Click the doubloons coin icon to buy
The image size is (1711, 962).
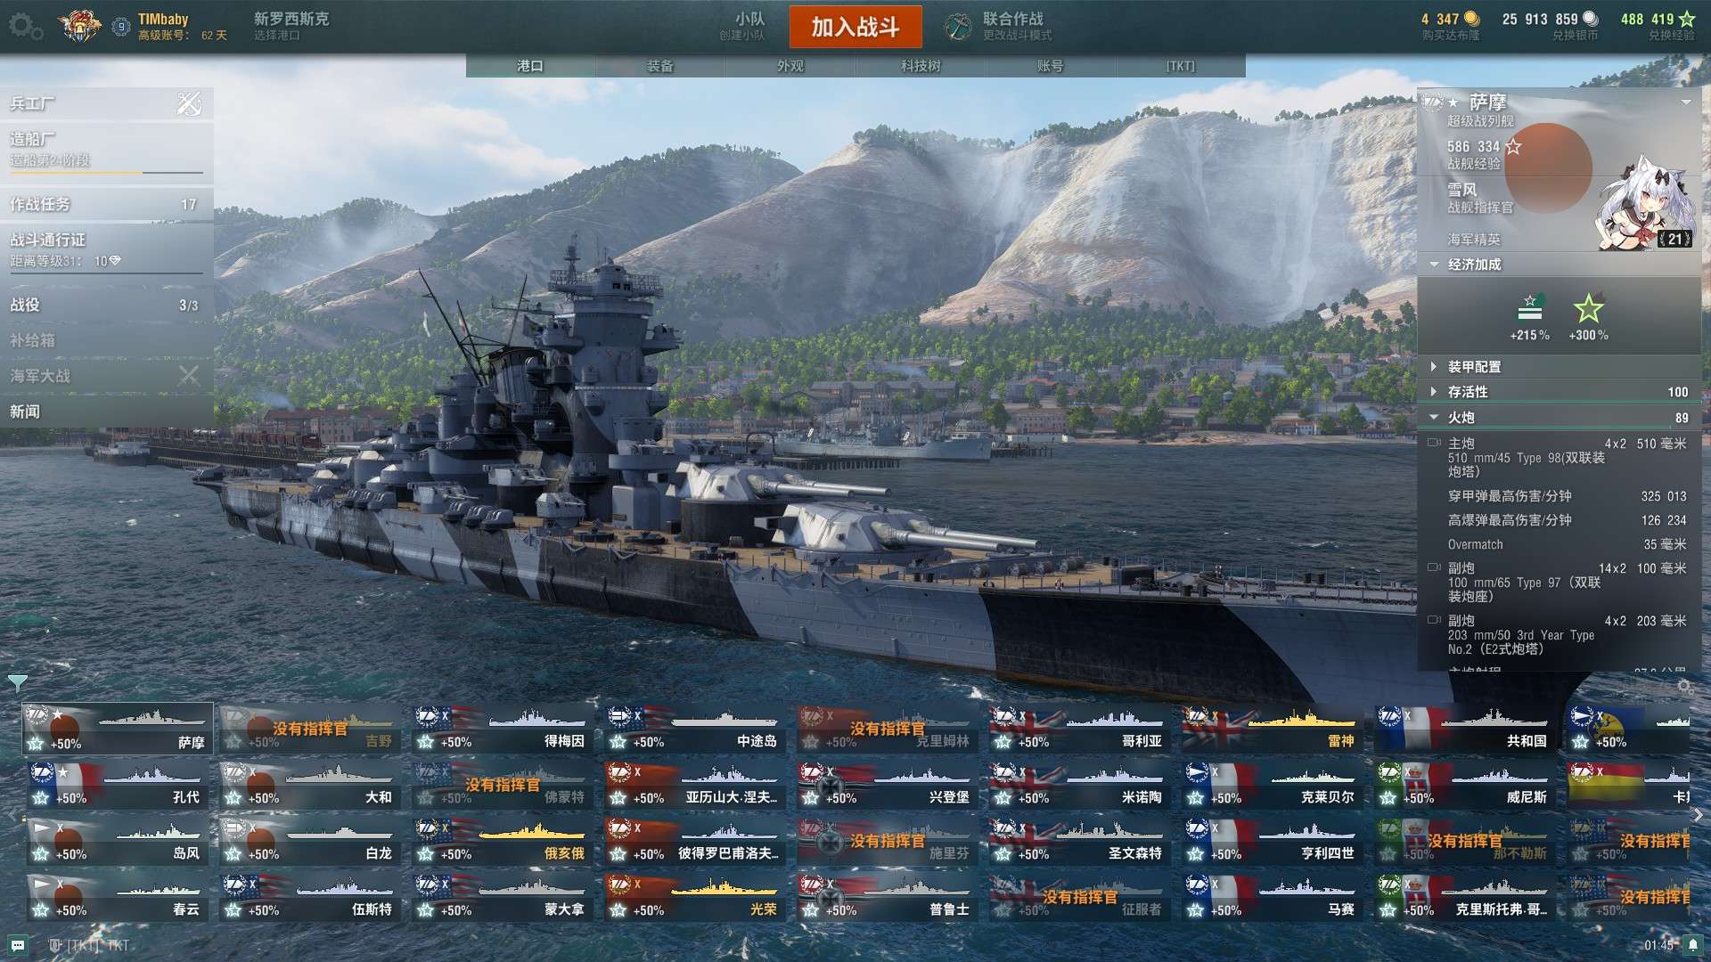point(1471,19)
